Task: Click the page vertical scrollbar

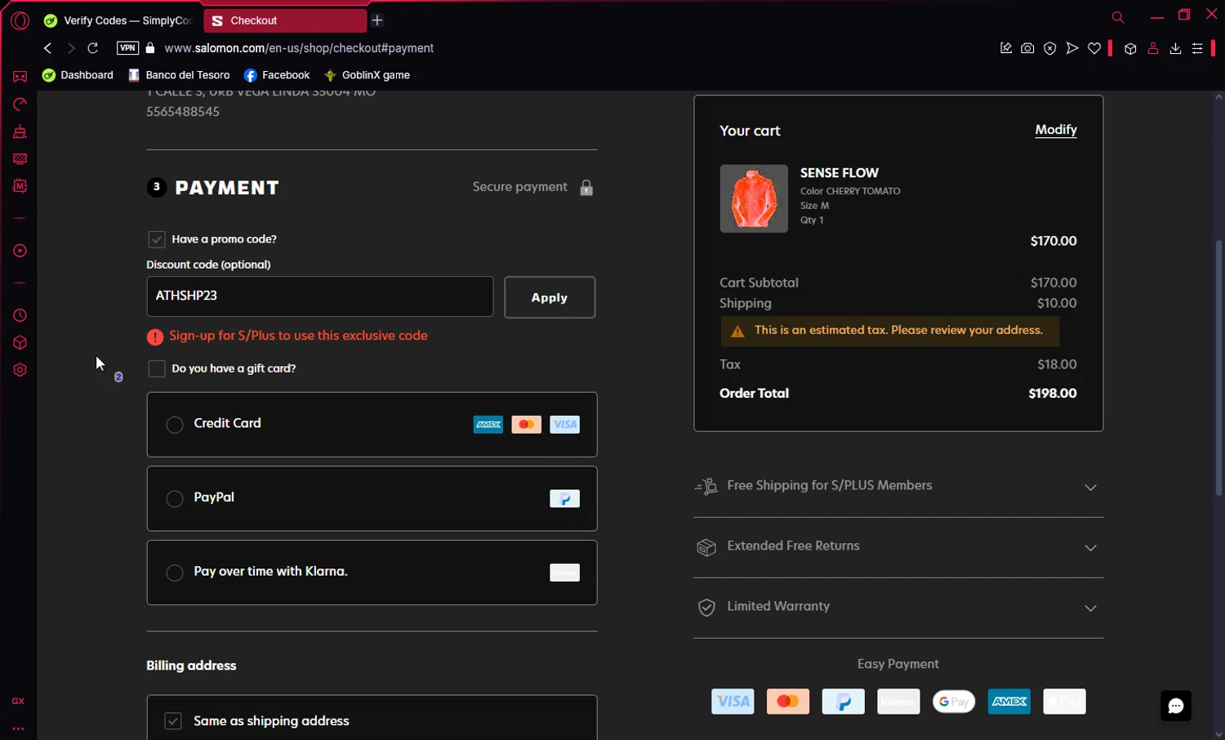Action: coord(1219,368)
